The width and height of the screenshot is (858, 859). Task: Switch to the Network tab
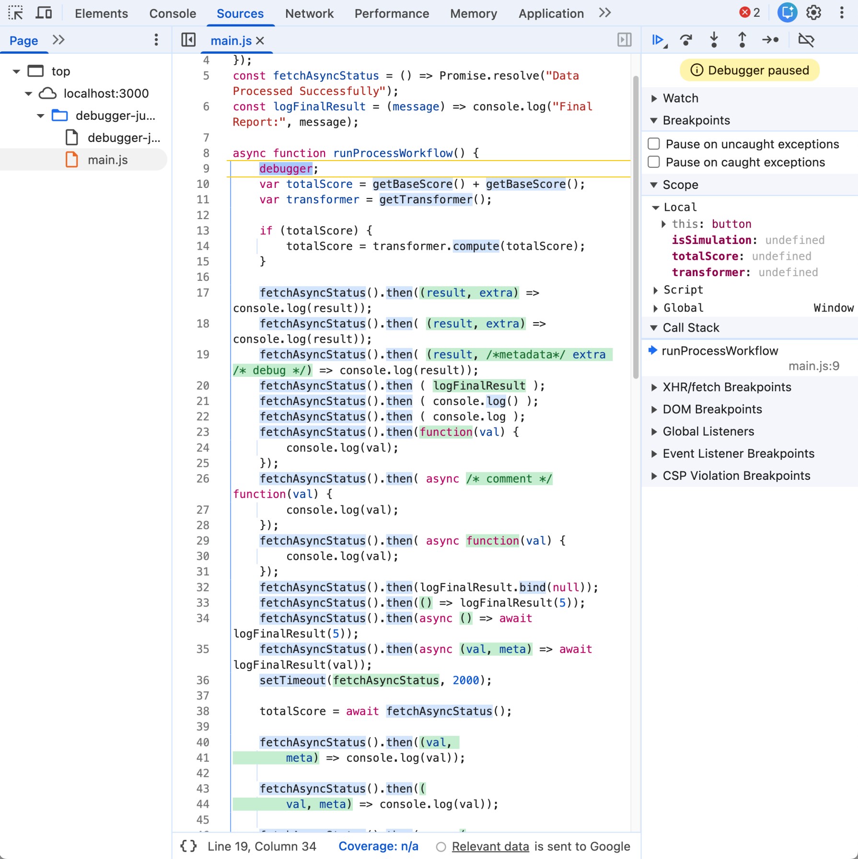(x=309, y=13)
